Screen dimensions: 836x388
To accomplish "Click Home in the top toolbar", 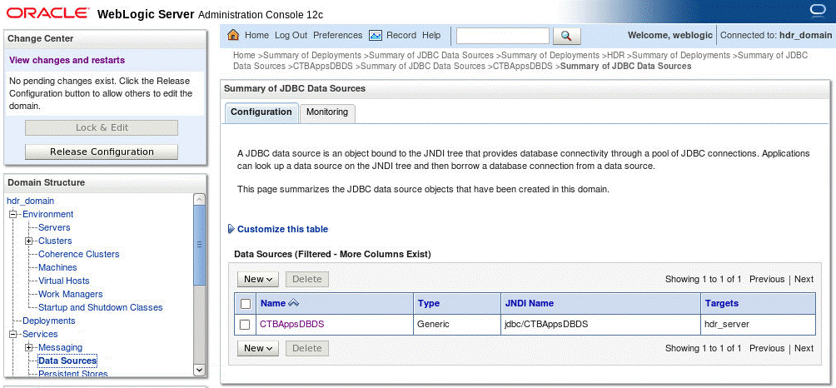I will (x=256, y=35).
